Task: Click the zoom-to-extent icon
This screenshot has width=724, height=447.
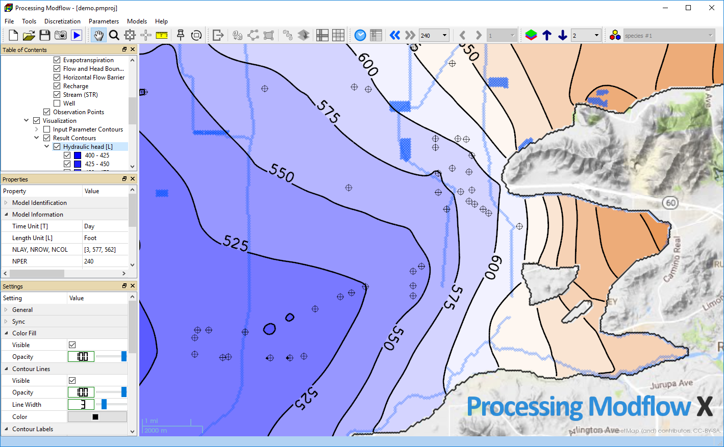Action: [x=130, y=35]
